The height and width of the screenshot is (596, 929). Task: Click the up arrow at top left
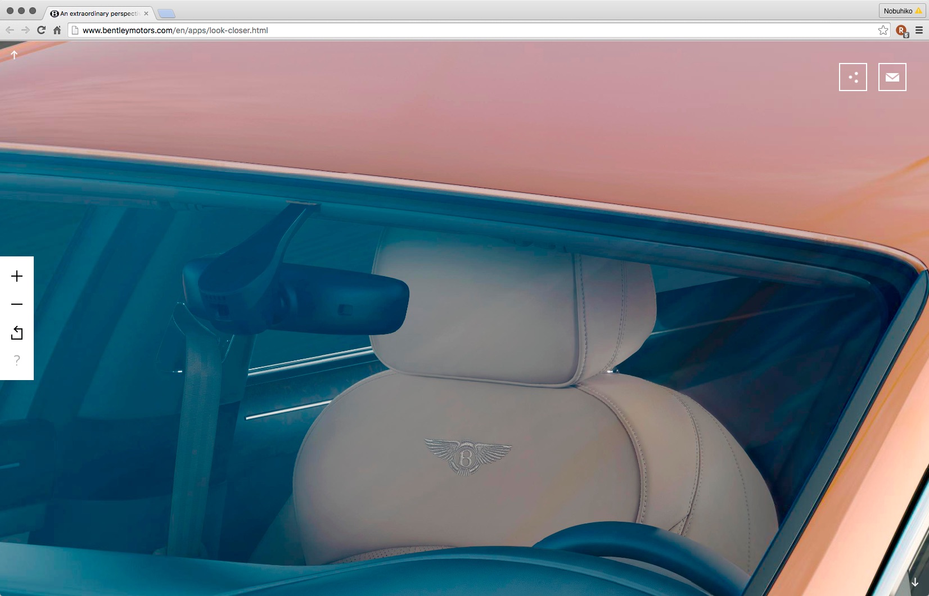15,55
